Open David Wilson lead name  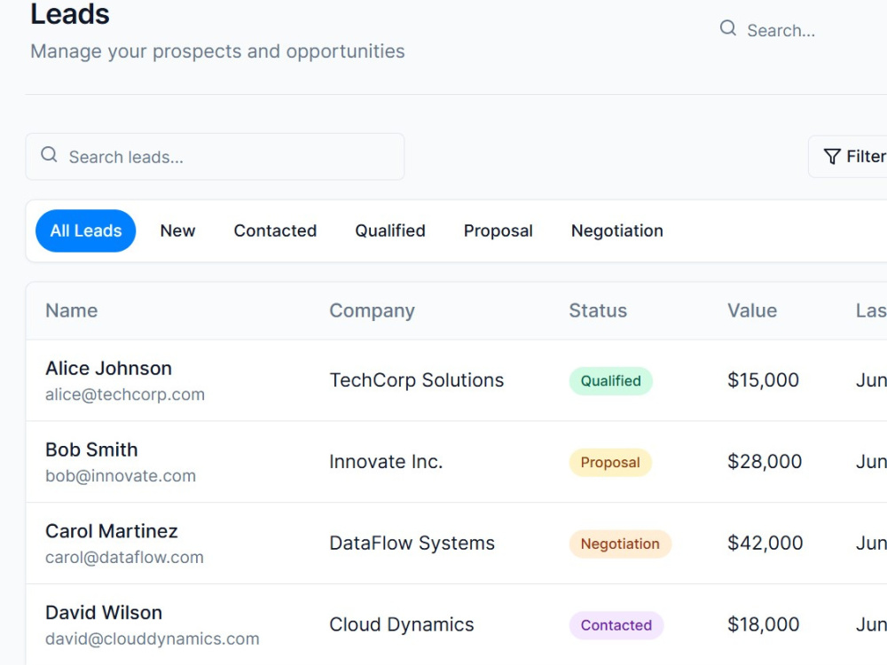(x=104, y=613)
